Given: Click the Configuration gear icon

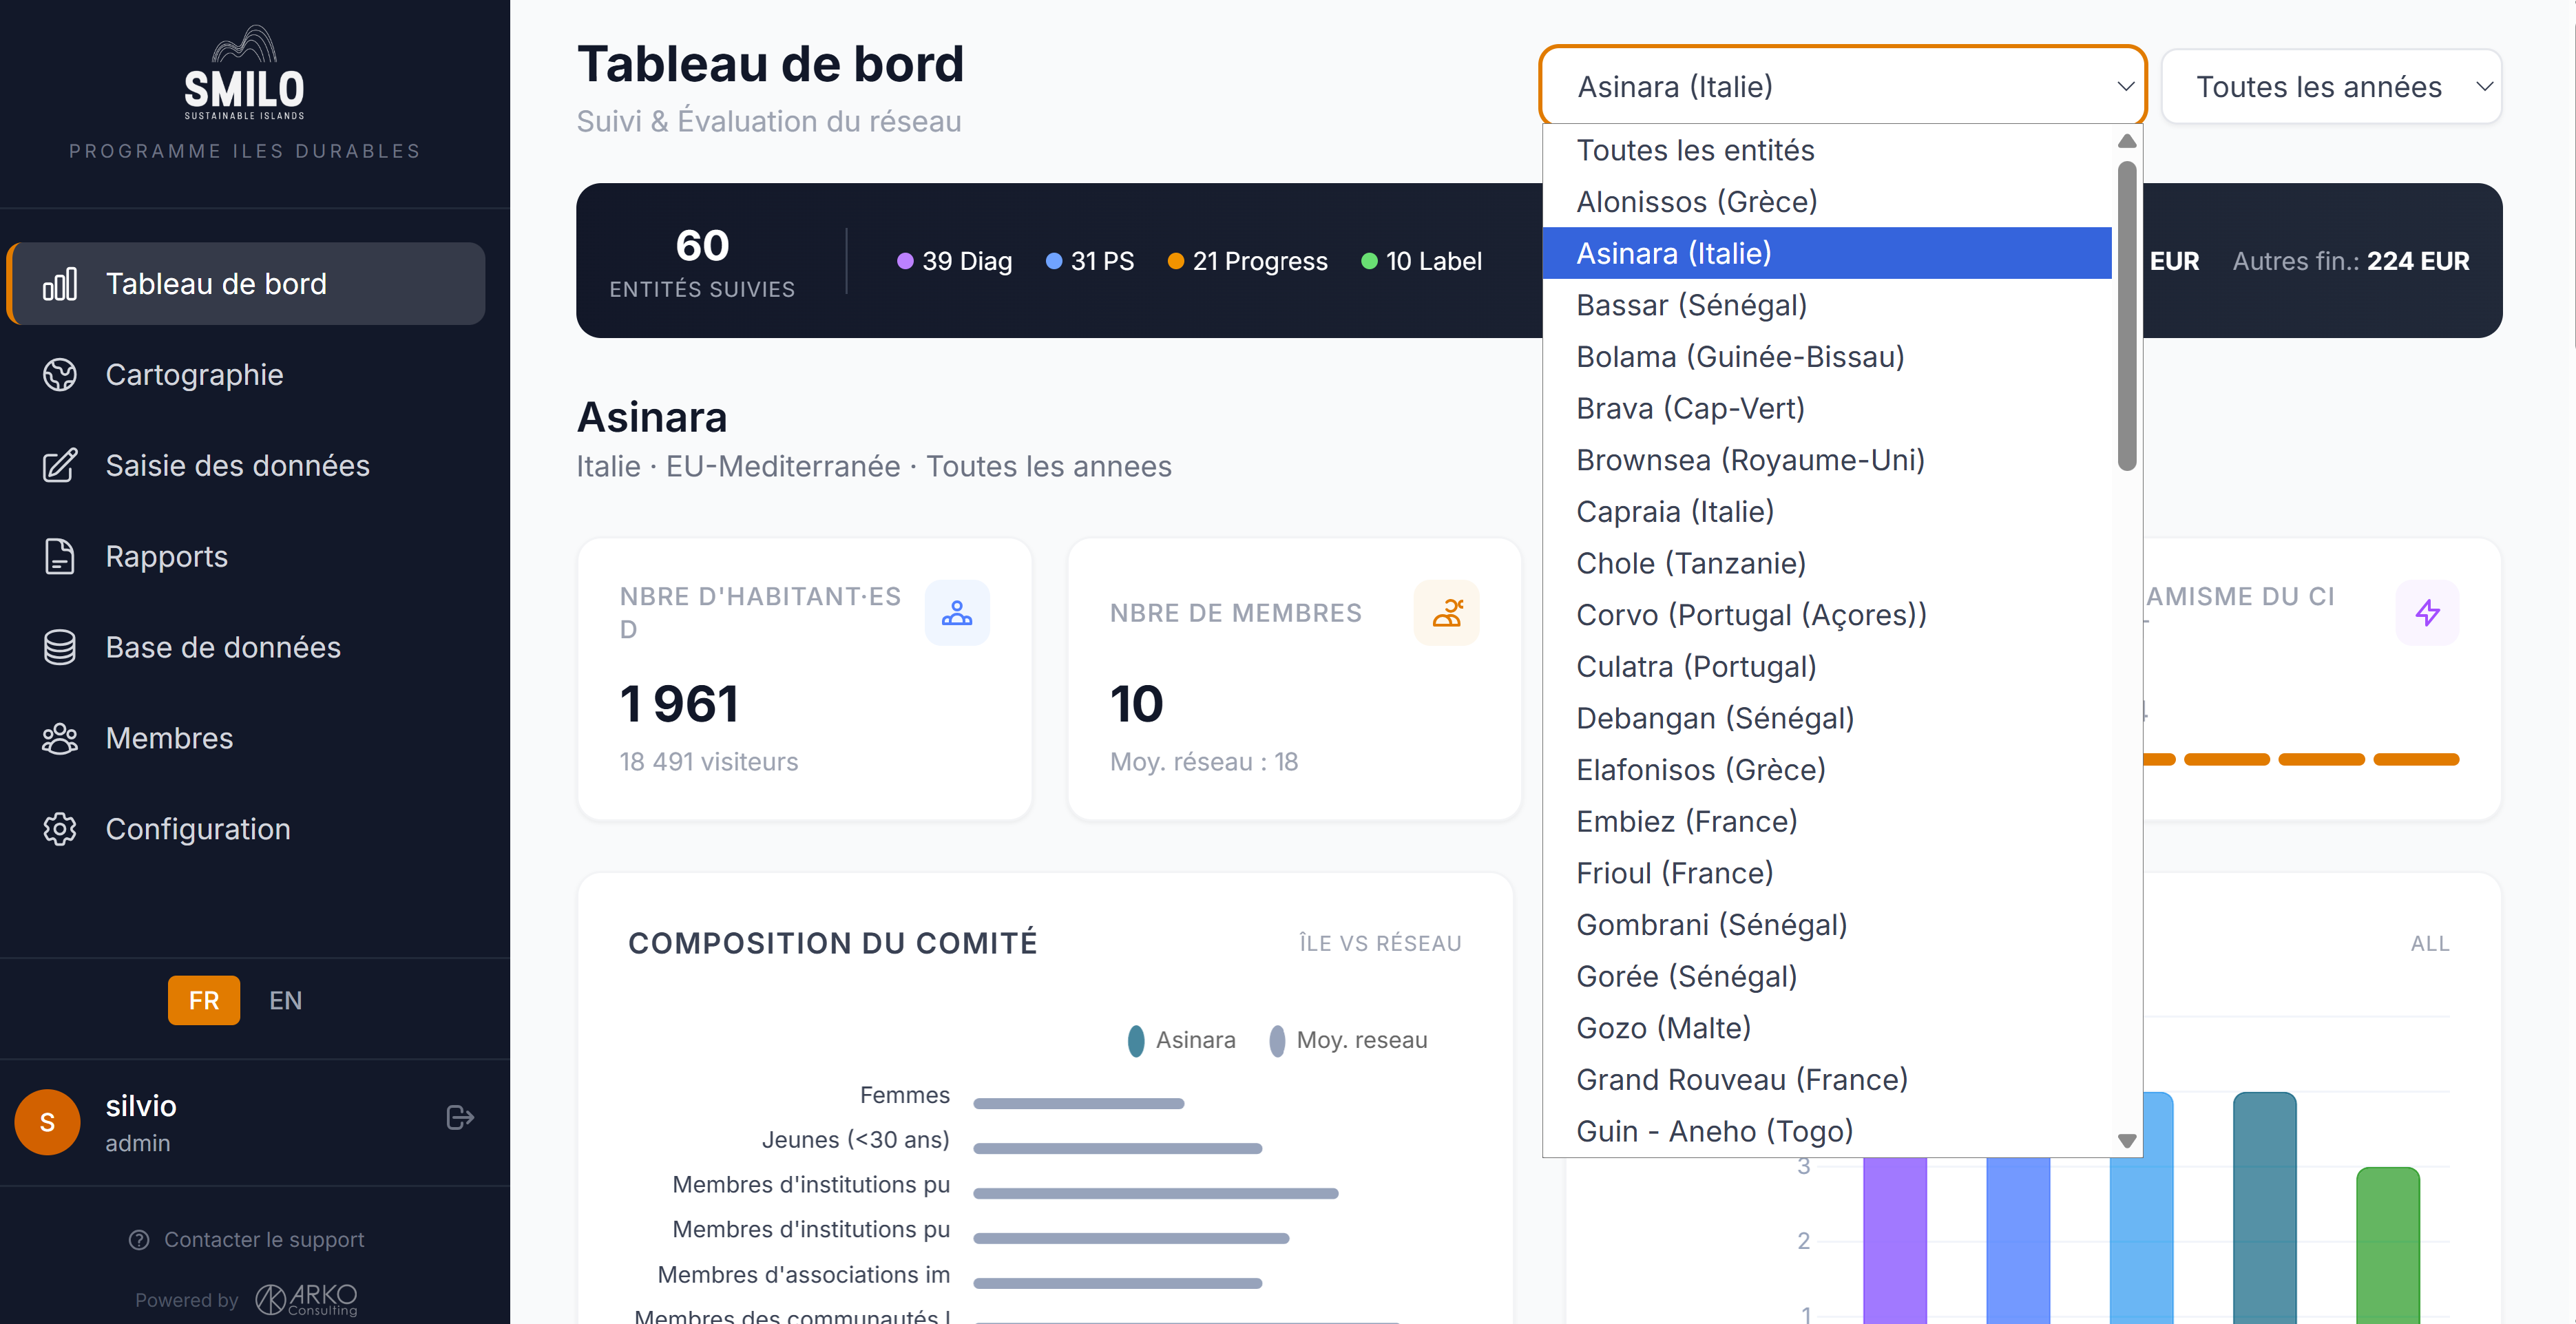Looking at the screenshot, I should [59, 829].
